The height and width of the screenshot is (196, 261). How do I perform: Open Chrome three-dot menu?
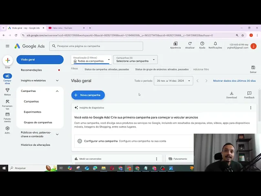tap(257, 36)
